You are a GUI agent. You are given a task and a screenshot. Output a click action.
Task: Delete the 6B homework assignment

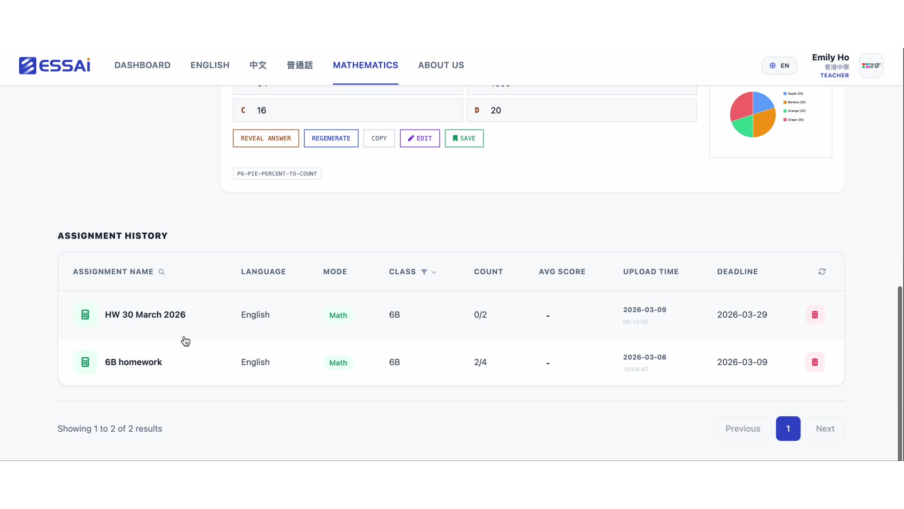pos(815,362)
